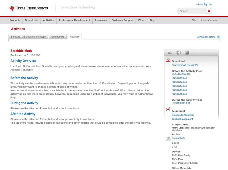Open the Products menu
Image resolution: width=228 pixels, height=170 pixels.
point(15,20)
